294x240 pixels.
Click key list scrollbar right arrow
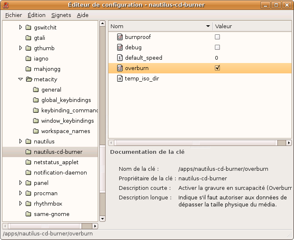[x=289, y=143]
